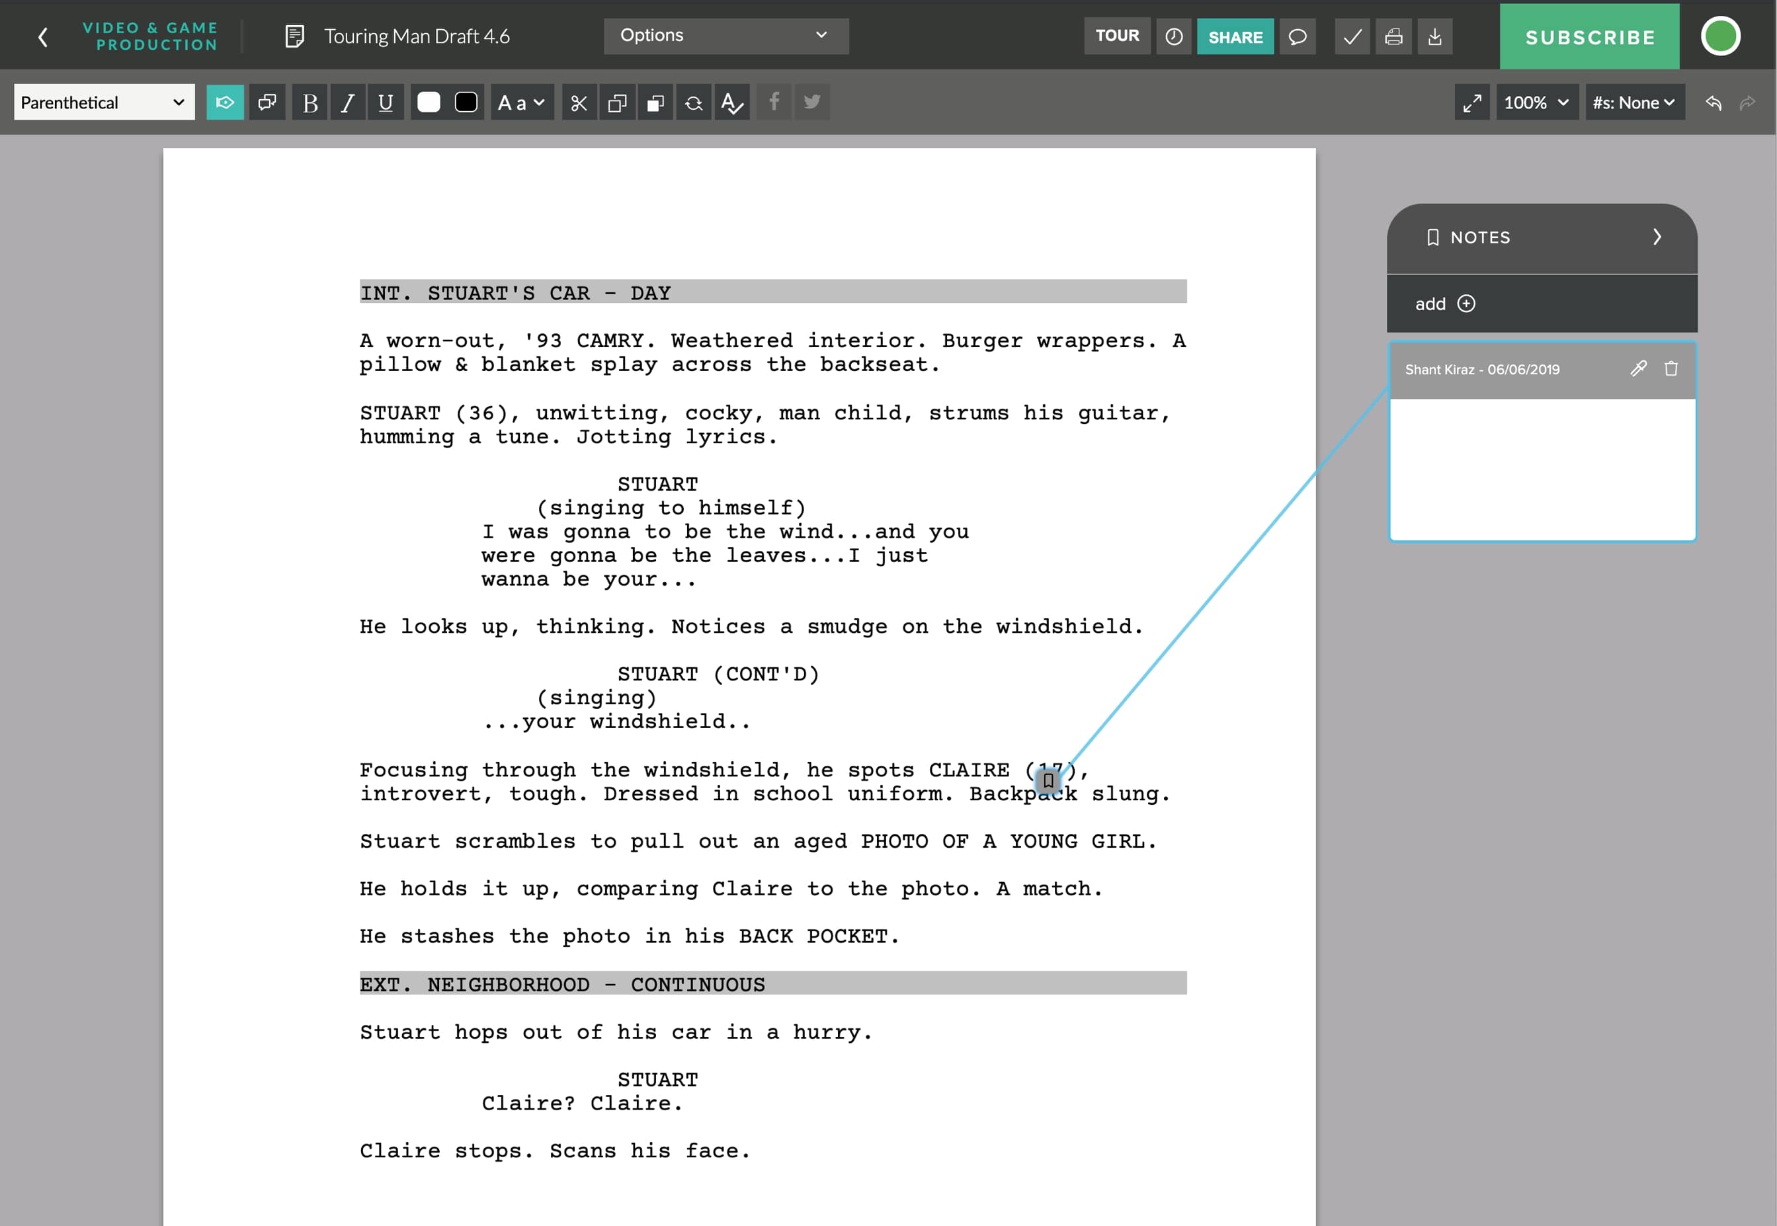The height and width of the screenshot is (1226, 1777).
Task: Open the TOUR menu item
Action: [x=1117, y=36]
